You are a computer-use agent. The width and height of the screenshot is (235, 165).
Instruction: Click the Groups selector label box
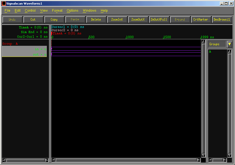point(217,44)
